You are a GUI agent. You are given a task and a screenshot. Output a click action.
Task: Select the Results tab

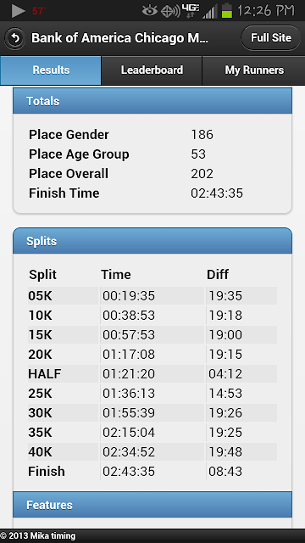[51, 70]
